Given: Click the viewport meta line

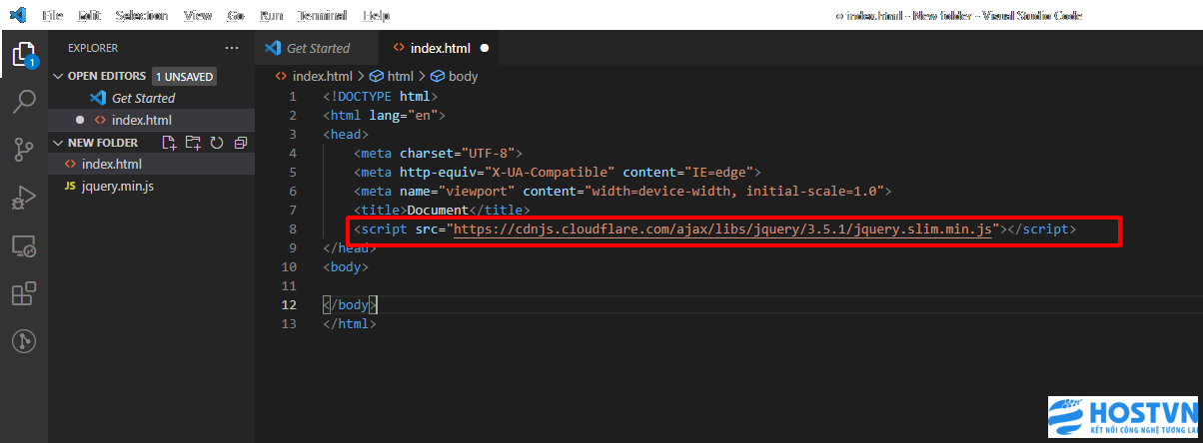Looking at the screenshot, I should click(622, 192).
